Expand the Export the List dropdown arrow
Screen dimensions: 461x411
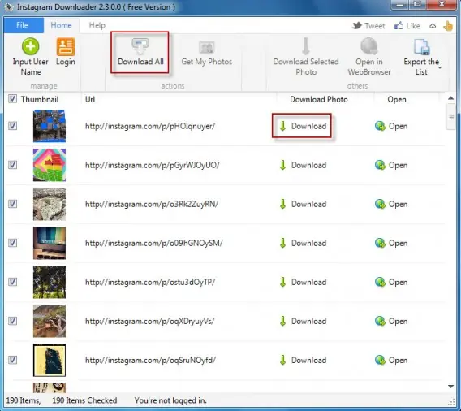click(x=440, y=67)
